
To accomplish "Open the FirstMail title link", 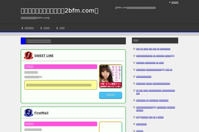I will tap(41, 113).
